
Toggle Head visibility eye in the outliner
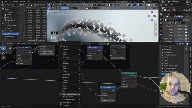coord(187,10)
